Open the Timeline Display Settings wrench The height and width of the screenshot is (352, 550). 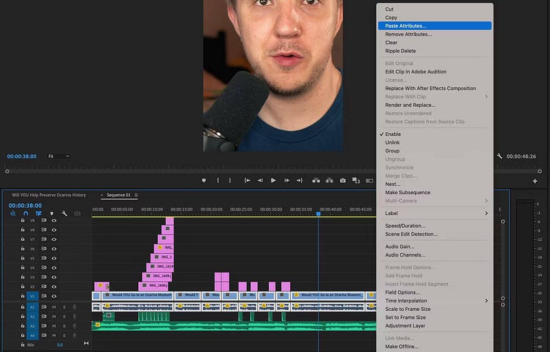[x=64, y=213]
